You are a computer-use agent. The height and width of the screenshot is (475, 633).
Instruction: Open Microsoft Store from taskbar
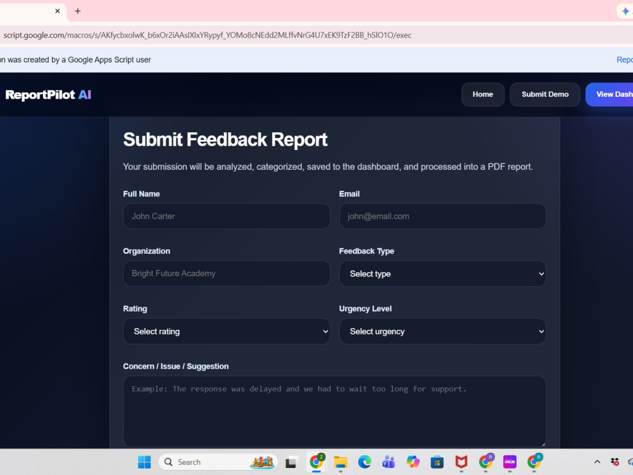(437, 462)
